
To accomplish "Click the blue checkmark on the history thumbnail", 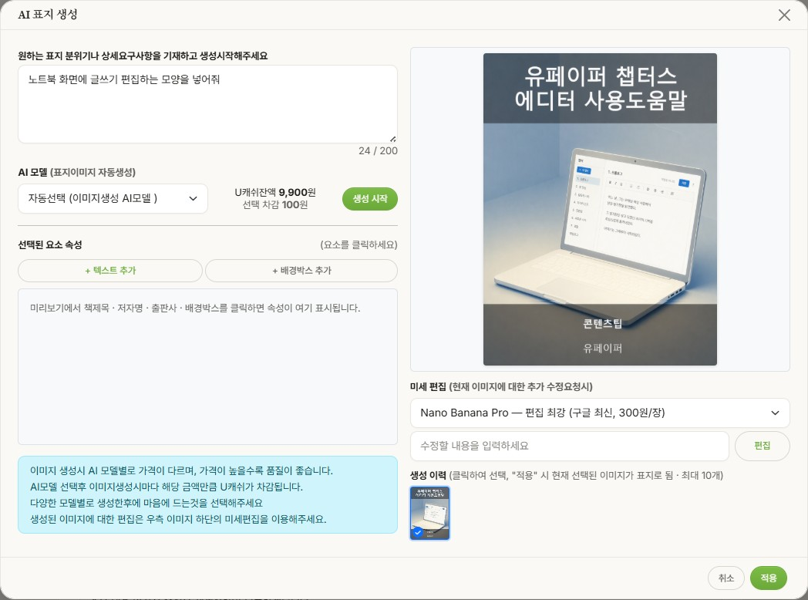I will (x=418, y=532).
